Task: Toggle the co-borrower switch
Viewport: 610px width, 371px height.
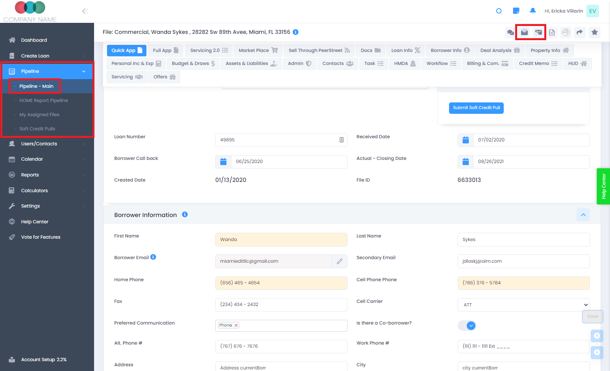Action: 467,326
